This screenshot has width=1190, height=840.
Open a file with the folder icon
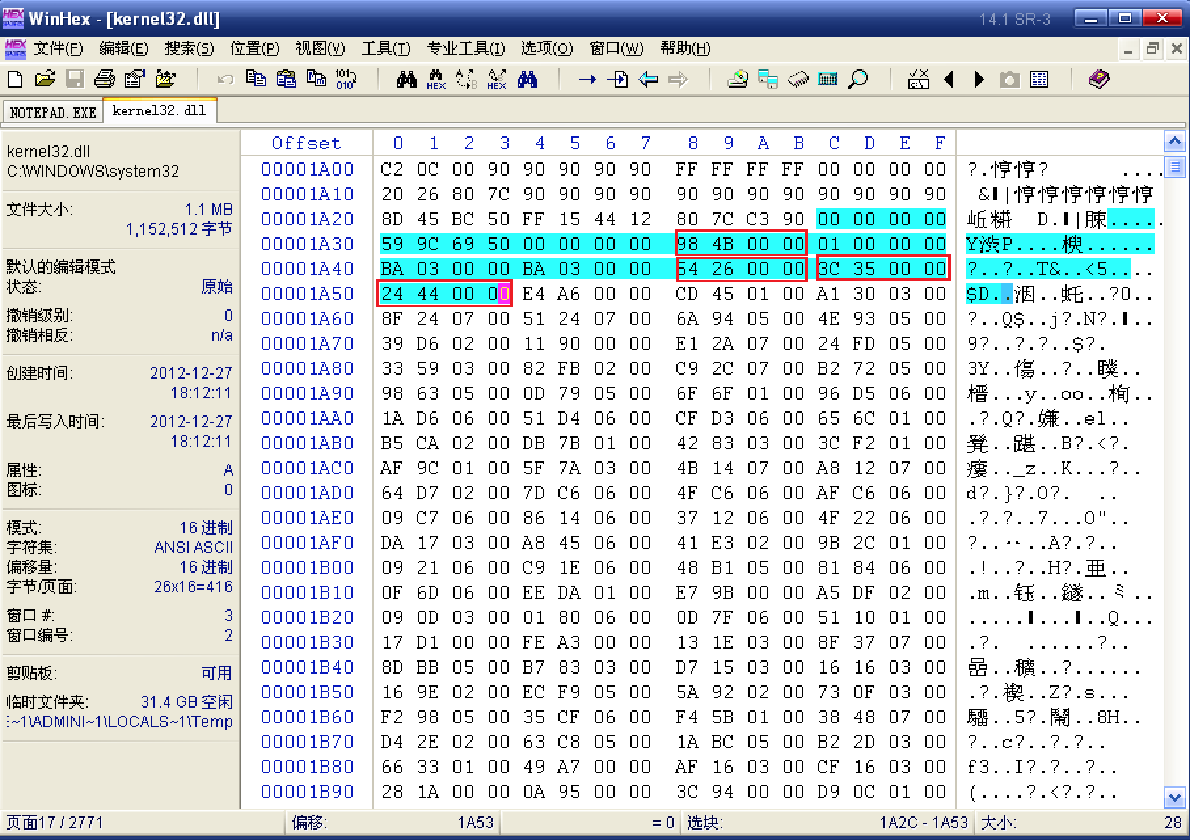tap(45, 79)
